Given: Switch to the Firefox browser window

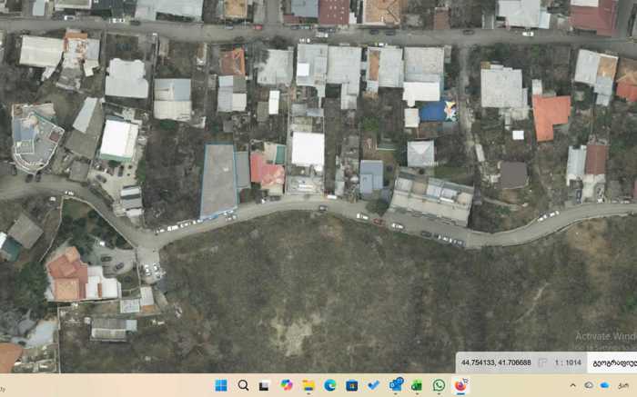Looking at the screenshot, I should coord(461,385).
